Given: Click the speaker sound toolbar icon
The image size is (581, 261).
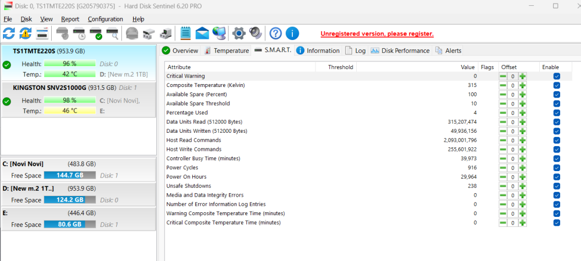Looking at the screenshot, I should point(256,33).
